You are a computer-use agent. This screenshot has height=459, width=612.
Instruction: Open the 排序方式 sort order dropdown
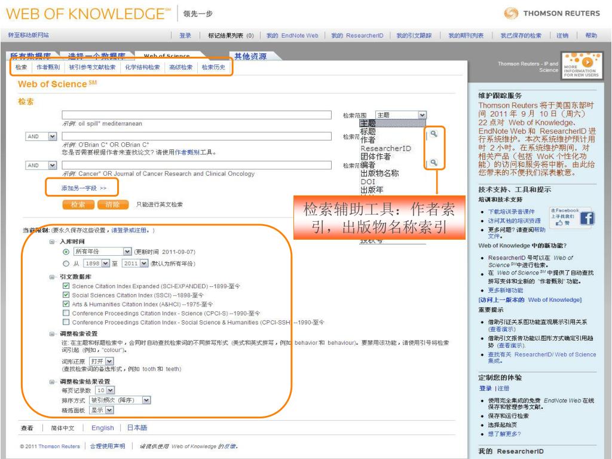pos(120,400)
